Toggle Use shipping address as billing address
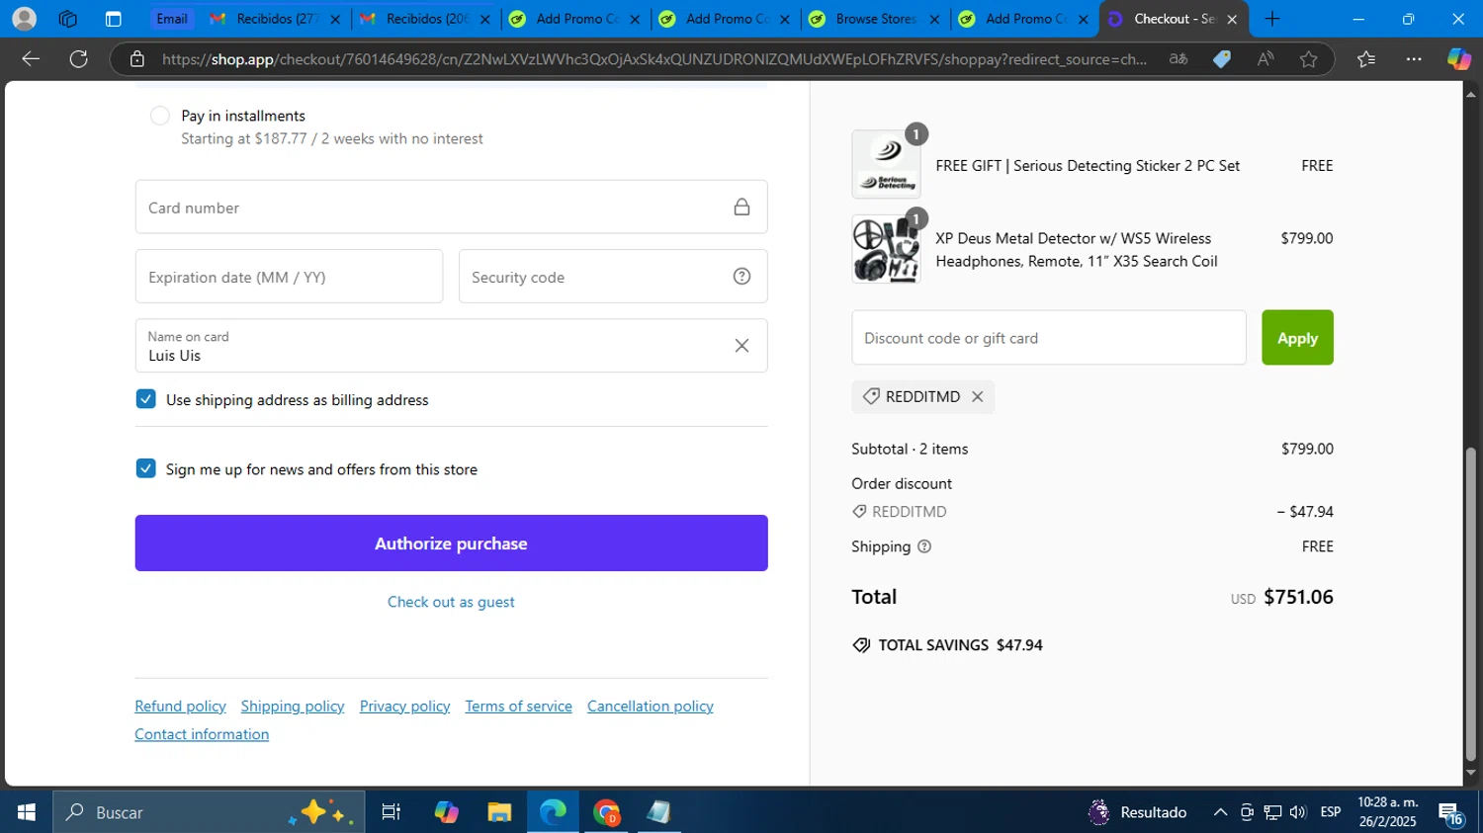The height and width of the screenshot is (833, 1483). tap(146, 399)
